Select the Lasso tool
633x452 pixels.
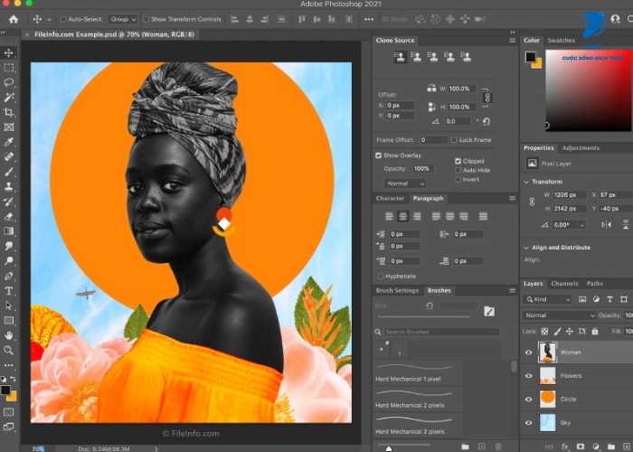[x=8, y=82]
